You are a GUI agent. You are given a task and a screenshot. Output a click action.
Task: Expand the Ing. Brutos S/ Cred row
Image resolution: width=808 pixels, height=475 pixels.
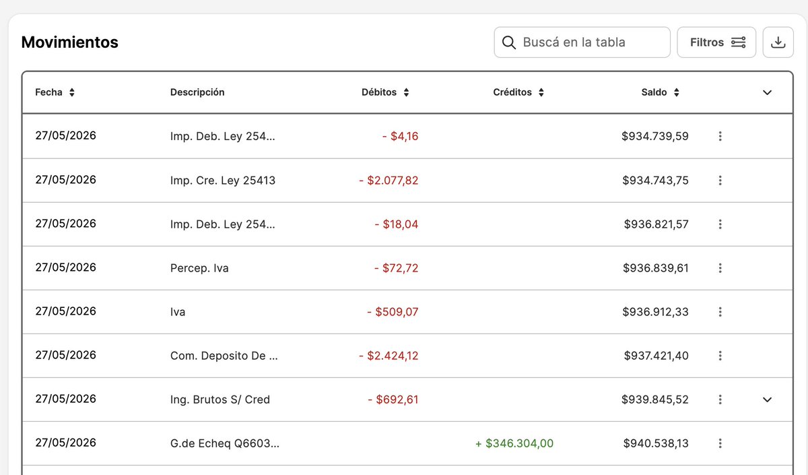767,400
